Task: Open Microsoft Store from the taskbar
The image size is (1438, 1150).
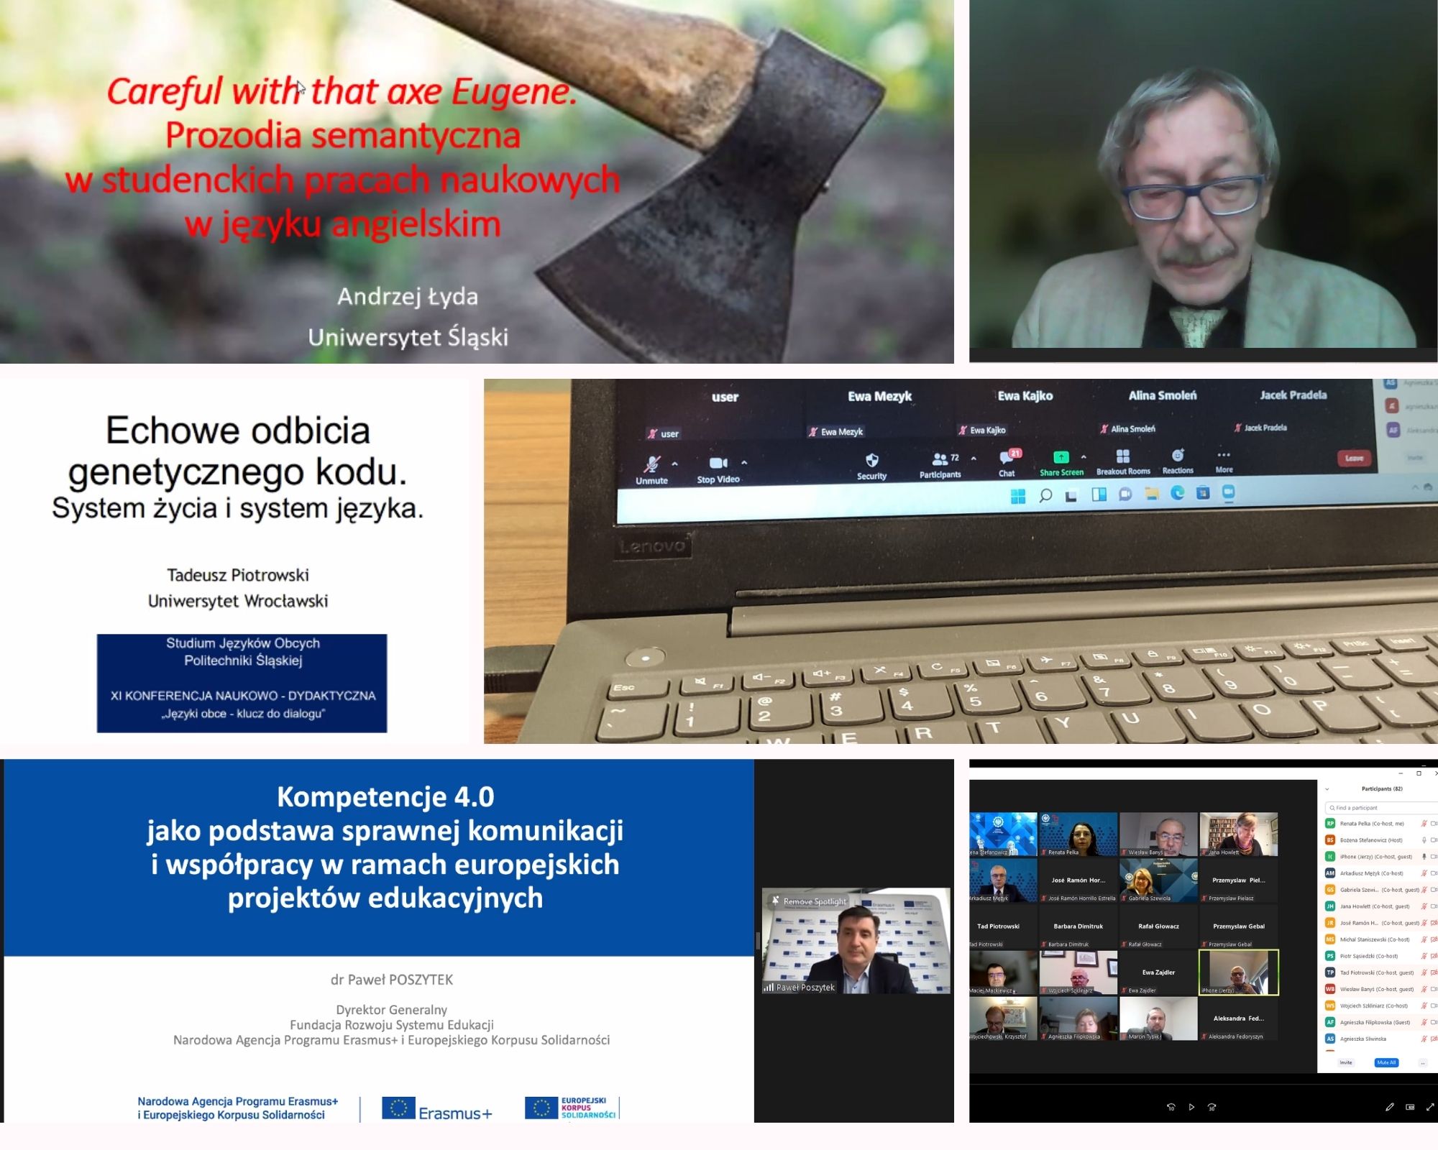Action: click(1203, 492)
